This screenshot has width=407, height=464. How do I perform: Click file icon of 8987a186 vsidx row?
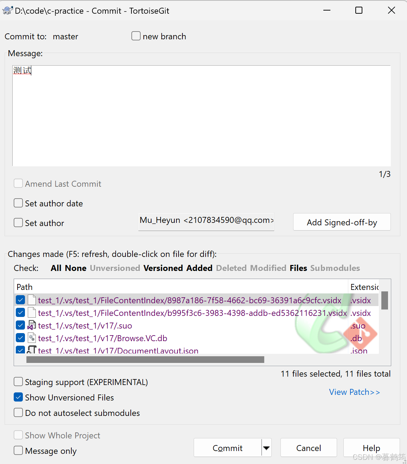(32, 300)
